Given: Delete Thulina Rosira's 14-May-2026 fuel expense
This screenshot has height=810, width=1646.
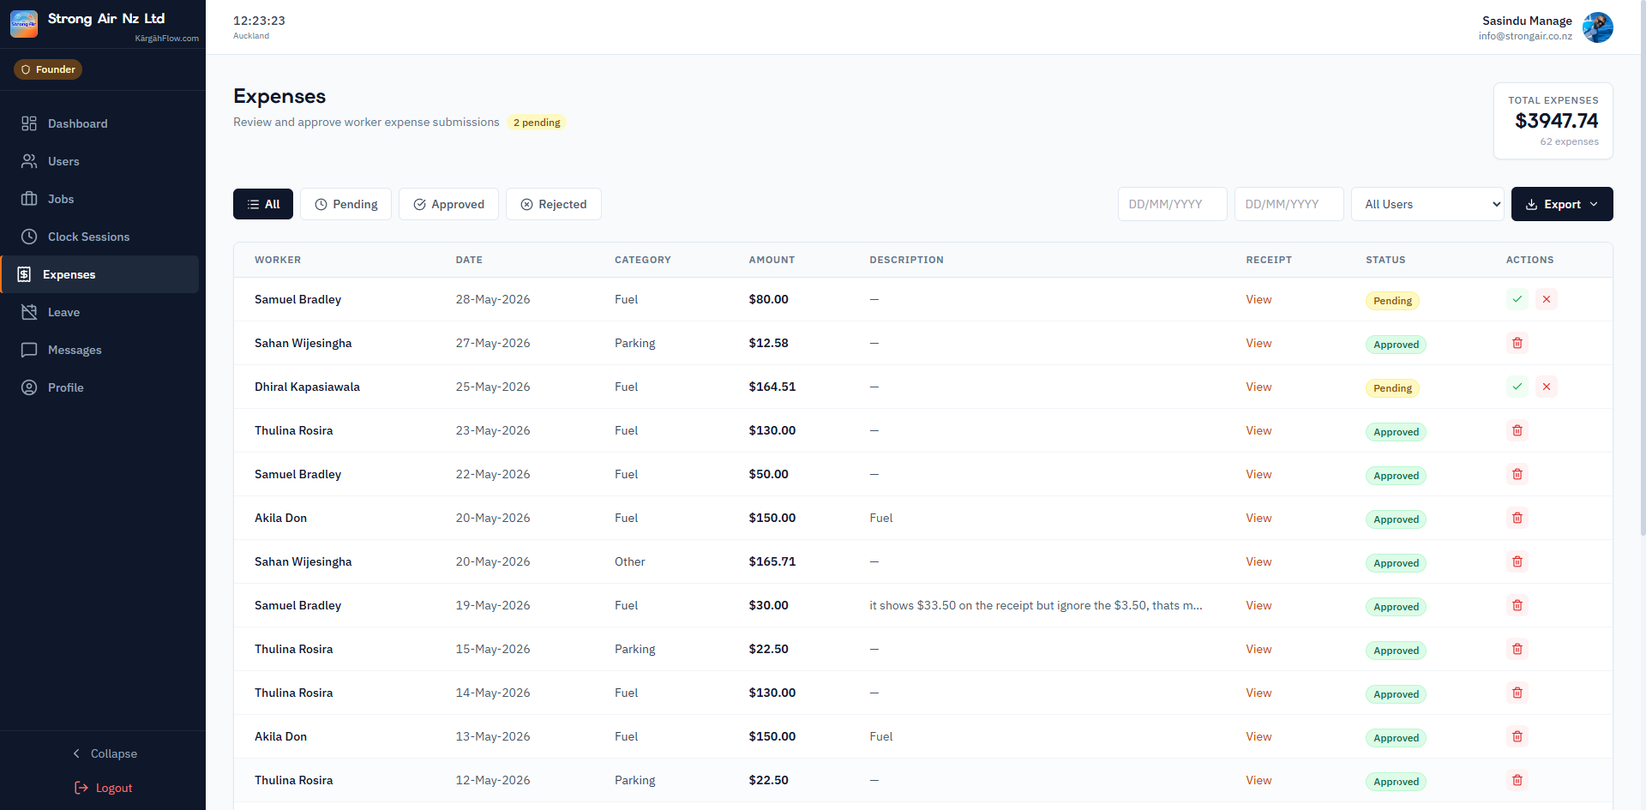Looking at the screenshot, I should (x=1517, y=693).
